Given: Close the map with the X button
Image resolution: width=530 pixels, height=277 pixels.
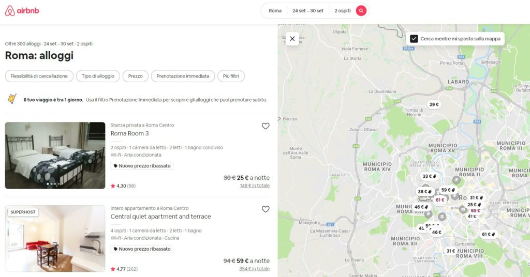Looking at the screenshot, I should click(292, 39).
